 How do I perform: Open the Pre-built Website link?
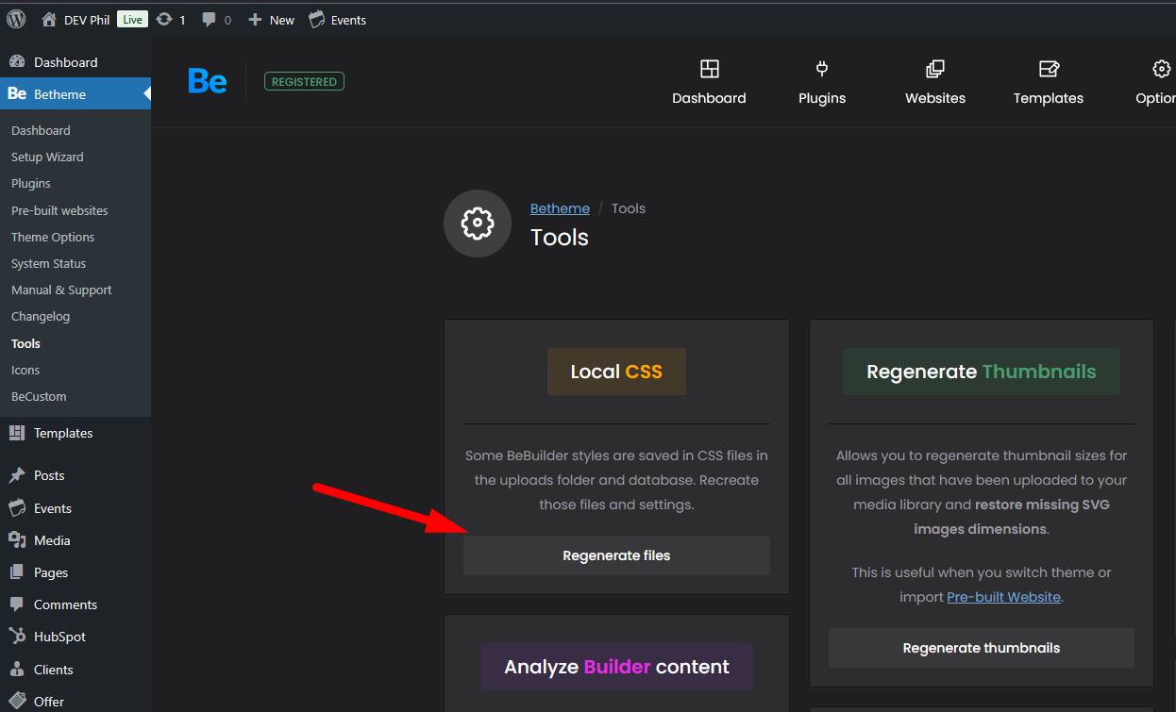coord(1003,597)
